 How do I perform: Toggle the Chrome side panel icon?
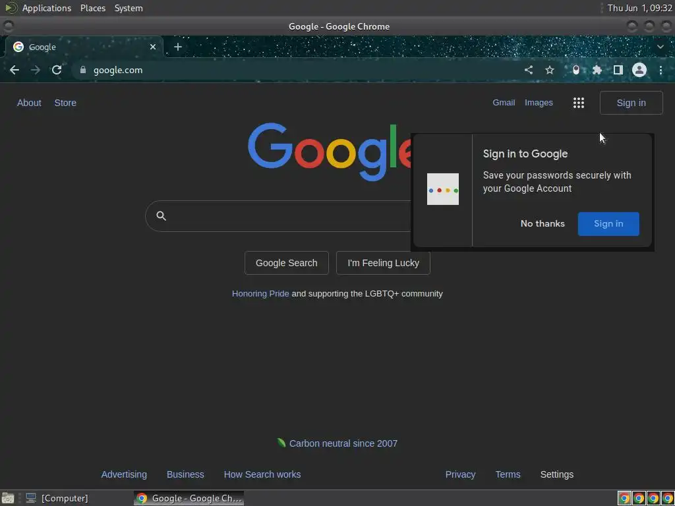coord(618,70)
